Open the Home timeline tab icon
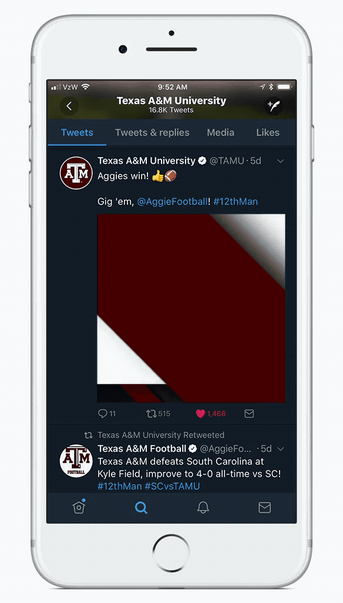 [79, 507]
